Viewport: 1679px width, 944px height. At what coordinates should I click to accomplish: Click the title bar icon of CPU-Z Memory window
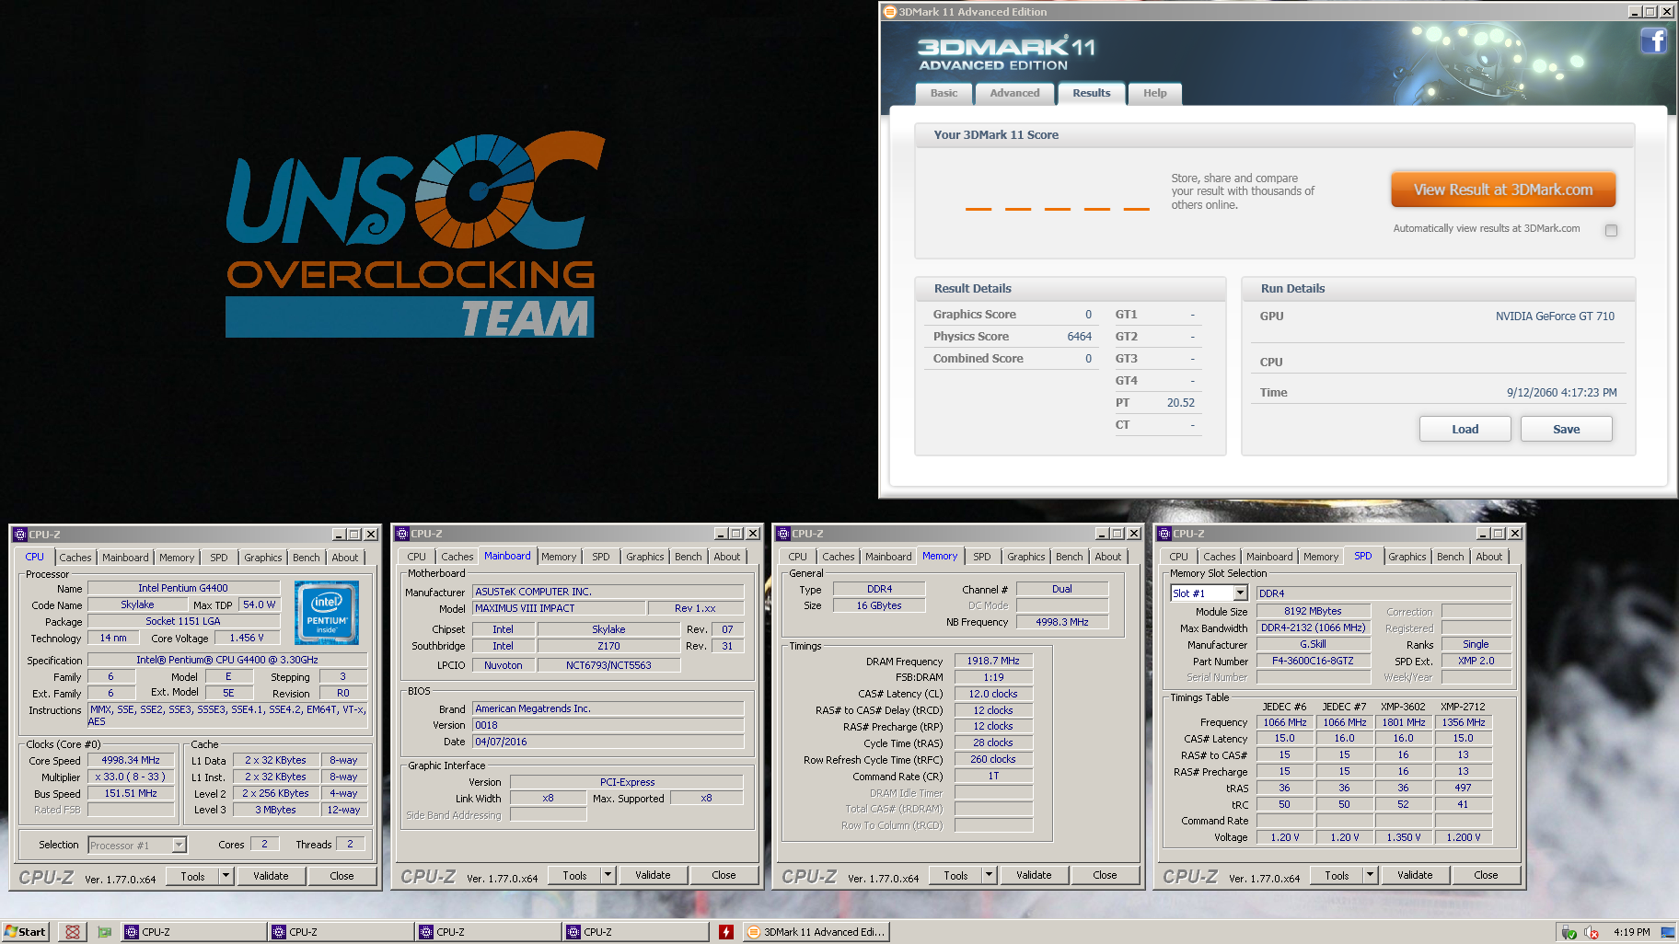coord(783,534)
